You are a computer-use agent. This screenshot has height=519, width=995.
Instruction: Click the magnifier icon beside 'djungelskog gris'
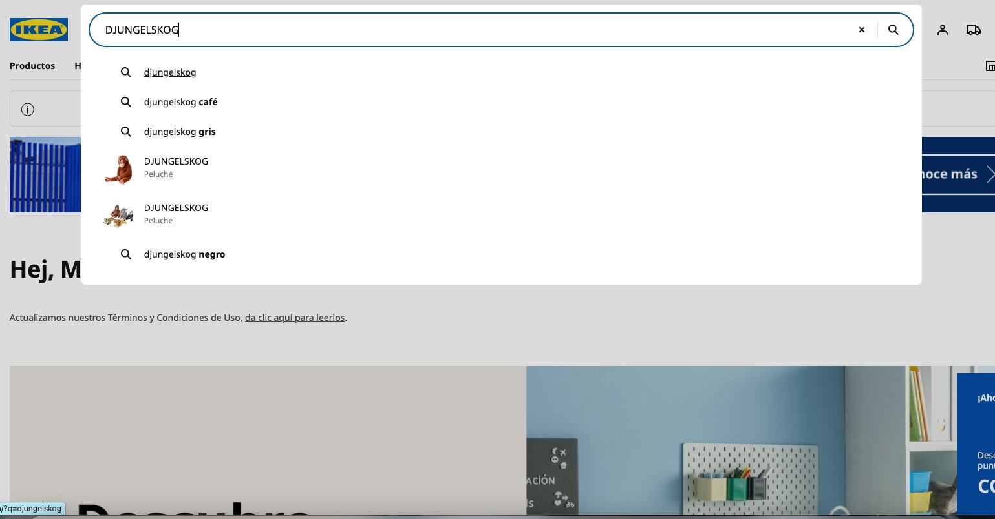point(126,132)
